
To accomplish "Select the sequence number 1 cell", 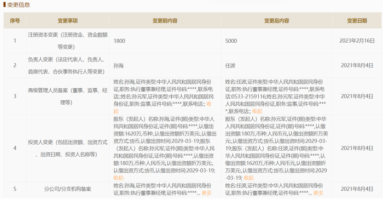I will 15,41.
